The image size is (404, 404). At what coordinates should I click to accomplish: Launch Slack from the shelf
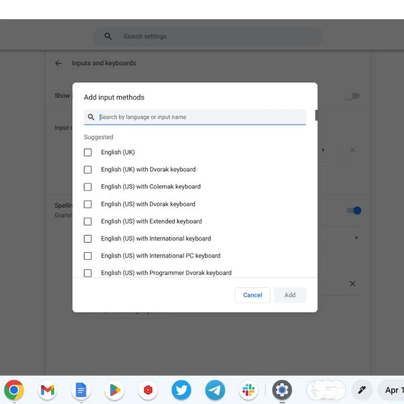[248, 390]
